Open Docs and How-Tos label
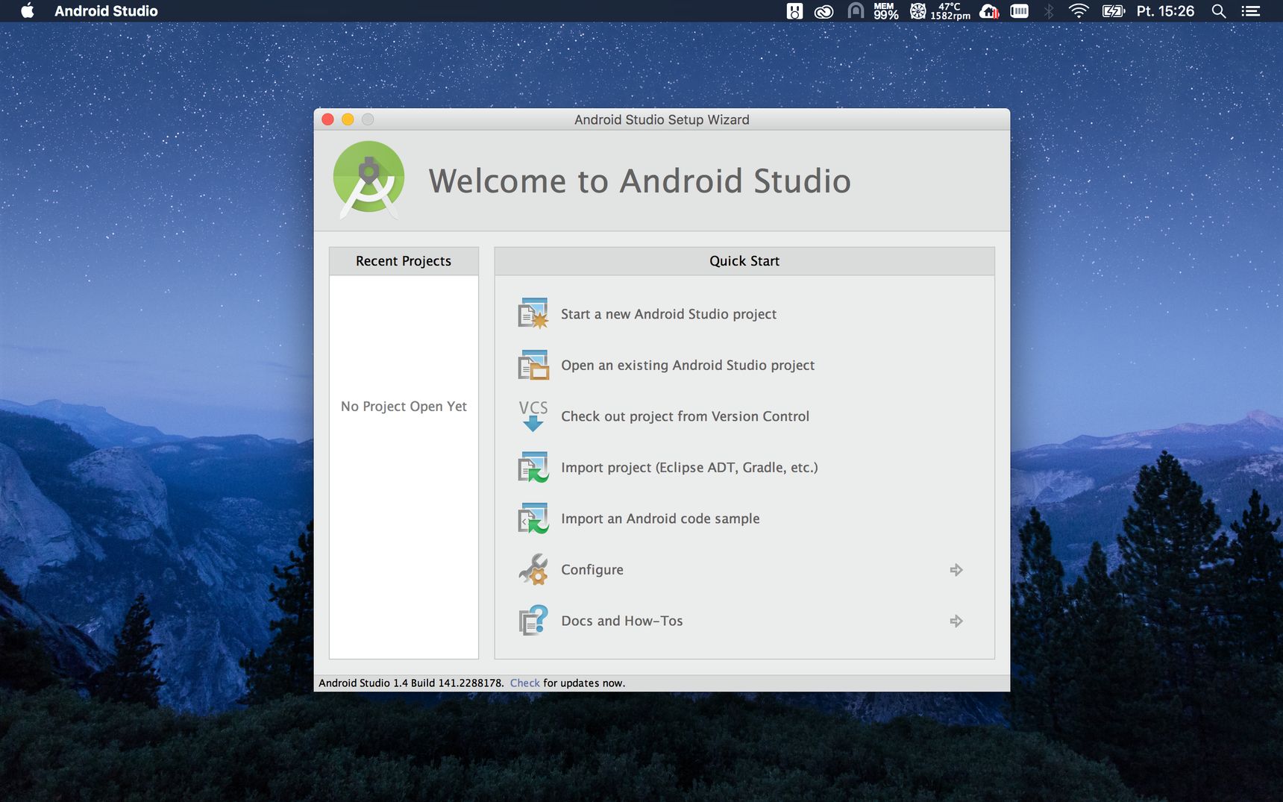Screen dimensions: 1283x802 (622, 621)
